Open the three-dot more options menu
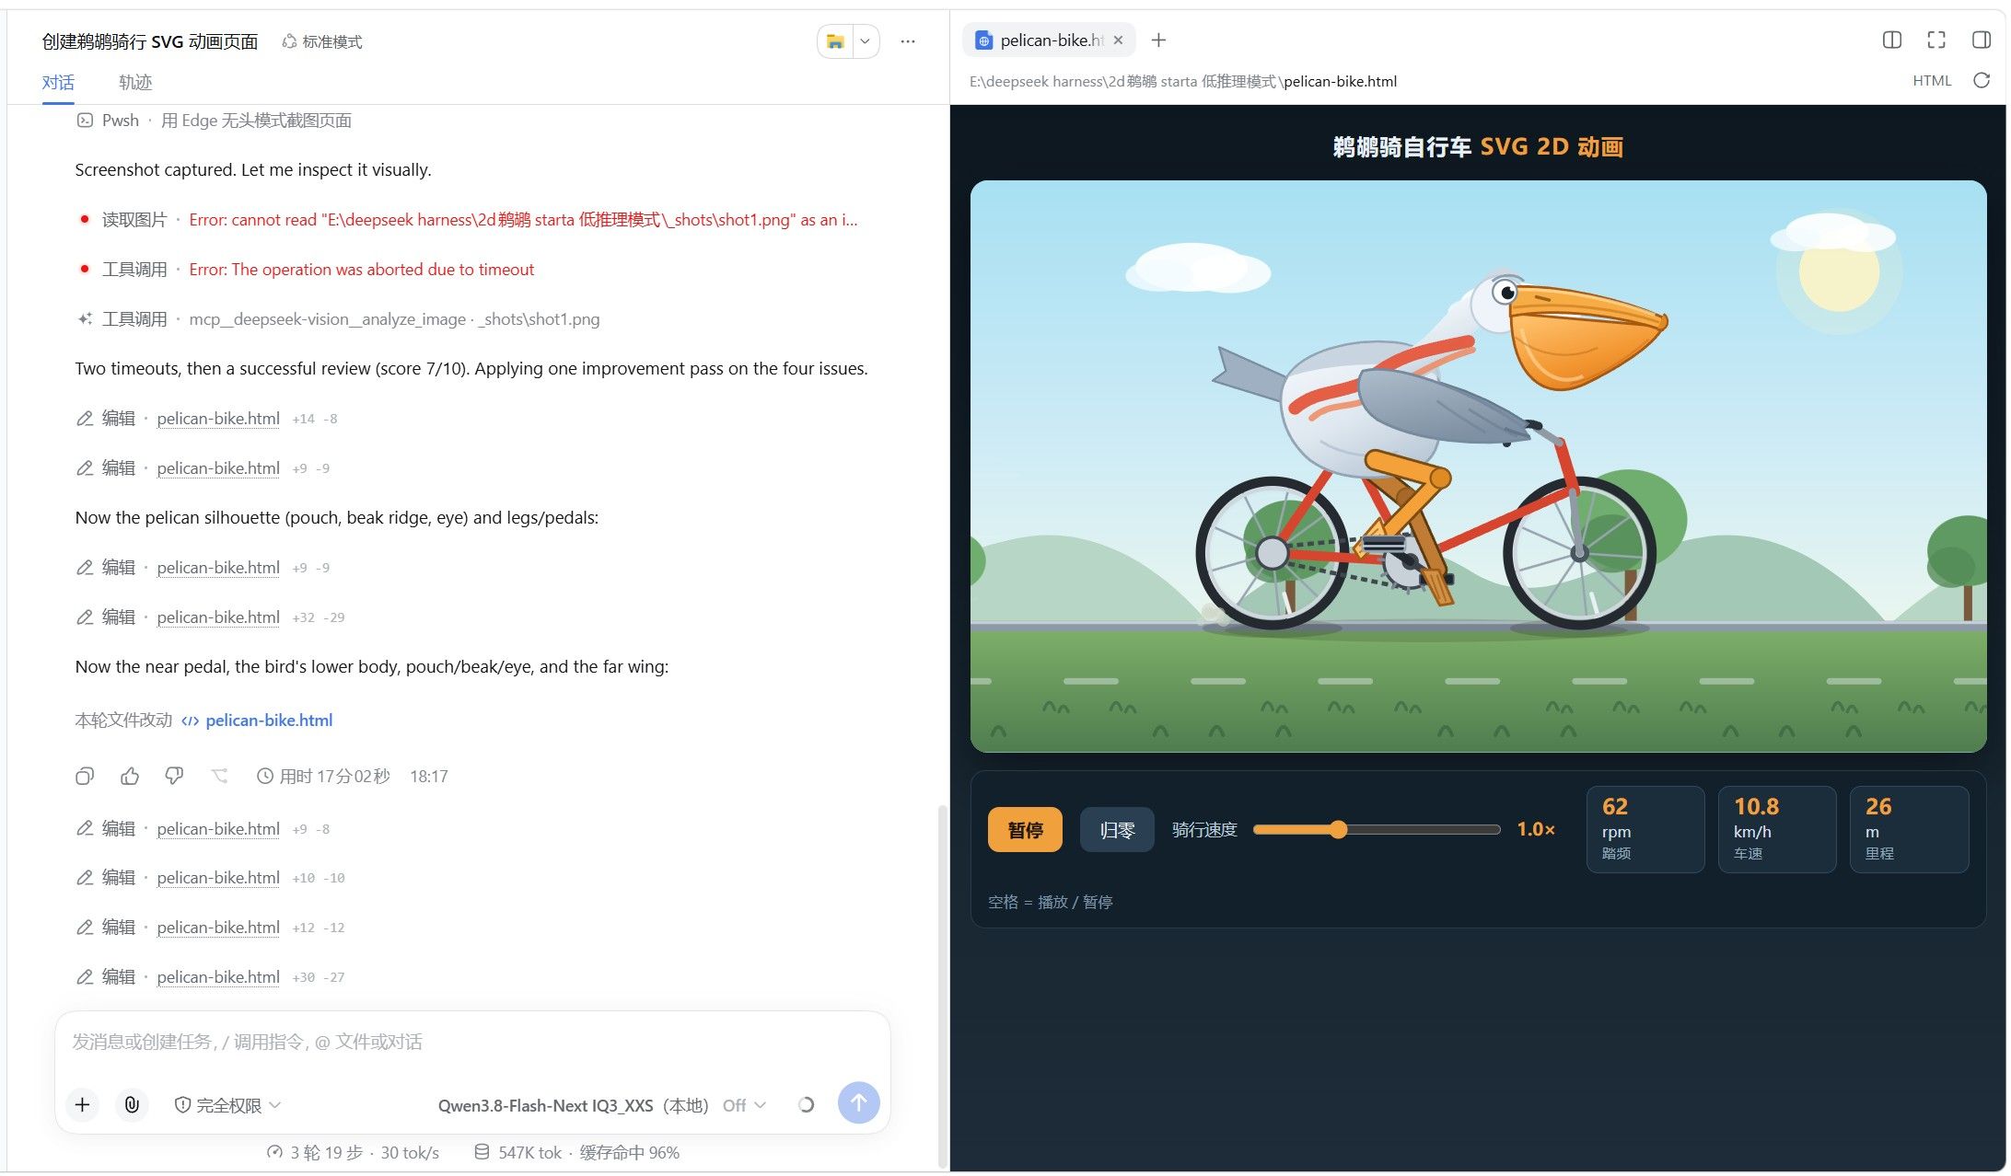Viewport: 2011px width, 1176px height. pyautogui.click(x=908, y=41)
